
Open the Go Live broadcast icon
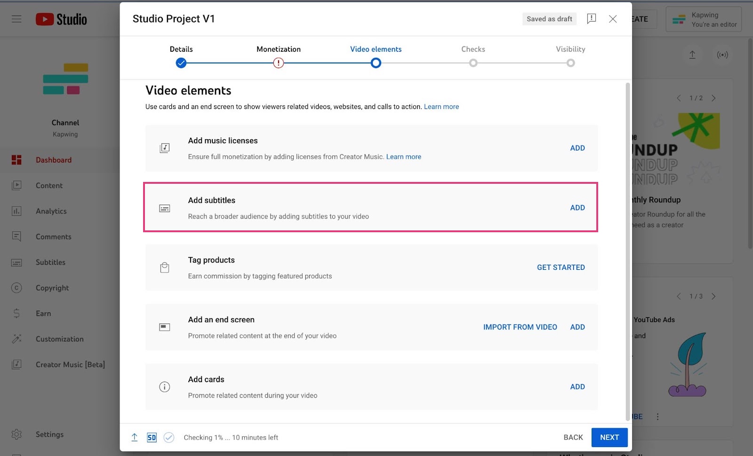(722, 55)
